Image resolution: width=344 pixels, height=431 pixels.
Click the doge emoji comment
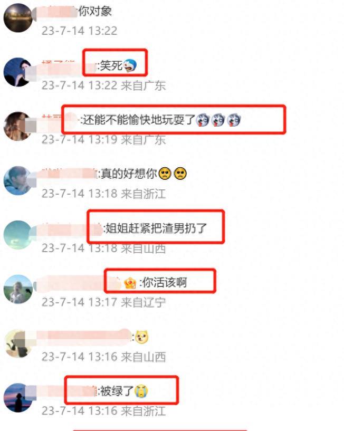click(x=141, y=337)
